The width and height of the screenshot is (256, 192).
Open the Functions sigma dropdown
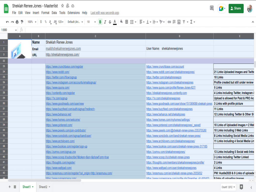coord(193,22)
